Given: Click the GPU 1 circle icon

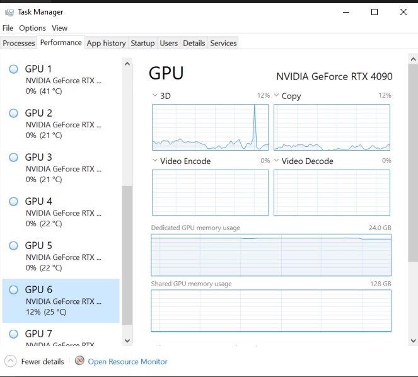Looking at the screenshot, I should pos(13,69).
